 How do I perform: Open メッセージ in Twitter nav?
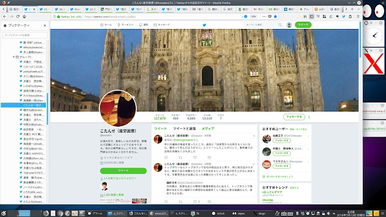click(x=162, y=25)
